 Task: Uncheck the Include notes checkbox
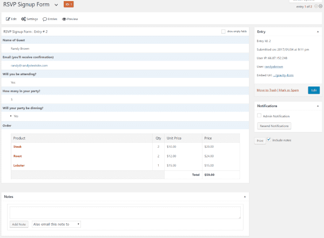pyautogui.click(x=268, y=140)
